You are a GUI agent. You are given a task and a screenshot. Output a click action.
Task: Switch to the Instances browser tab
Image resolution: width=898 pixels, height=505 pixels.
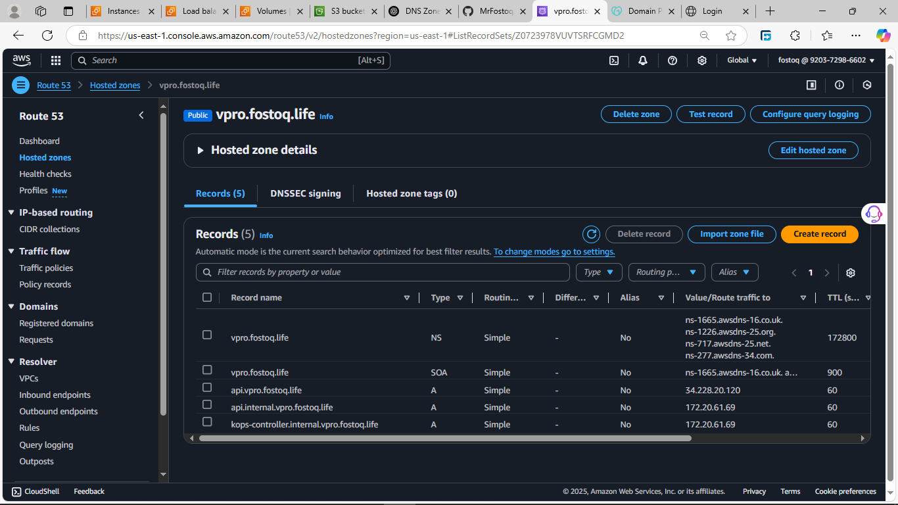click(124, 11)
